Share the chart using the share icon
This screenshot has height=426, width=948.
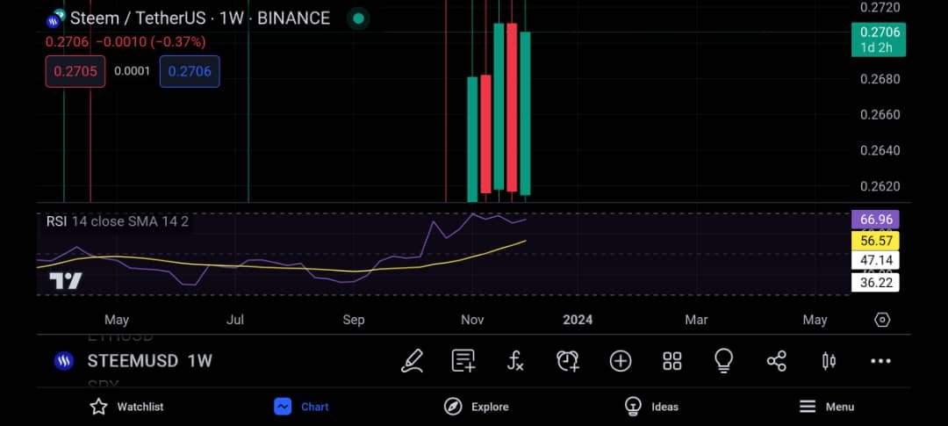(x=776, y=361)
